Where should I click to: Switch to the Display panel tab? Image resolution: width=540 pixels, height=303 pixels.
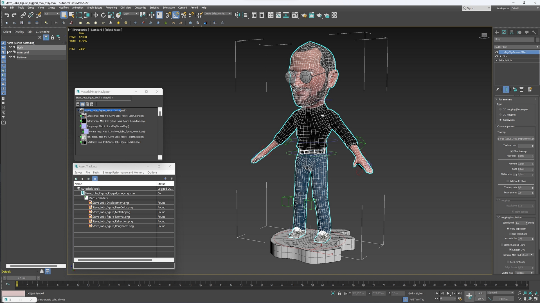pyautogui.click(x=526, y=32)
